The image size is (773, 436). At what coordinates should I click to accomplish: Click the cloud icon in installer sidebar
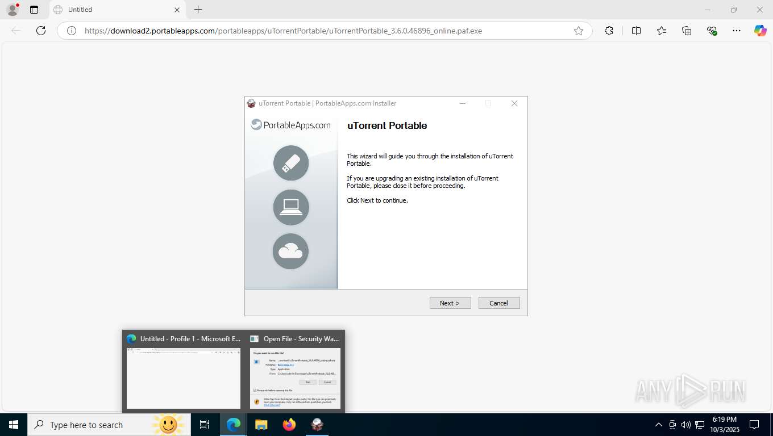point(291,251)
